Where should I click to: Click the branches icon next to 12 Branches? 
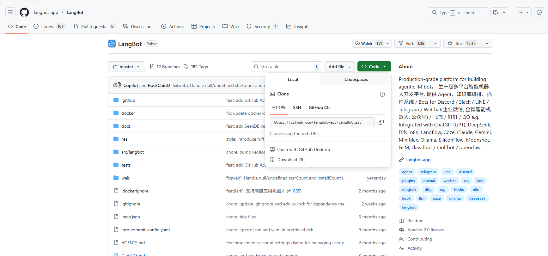click(x=152, y=66)
